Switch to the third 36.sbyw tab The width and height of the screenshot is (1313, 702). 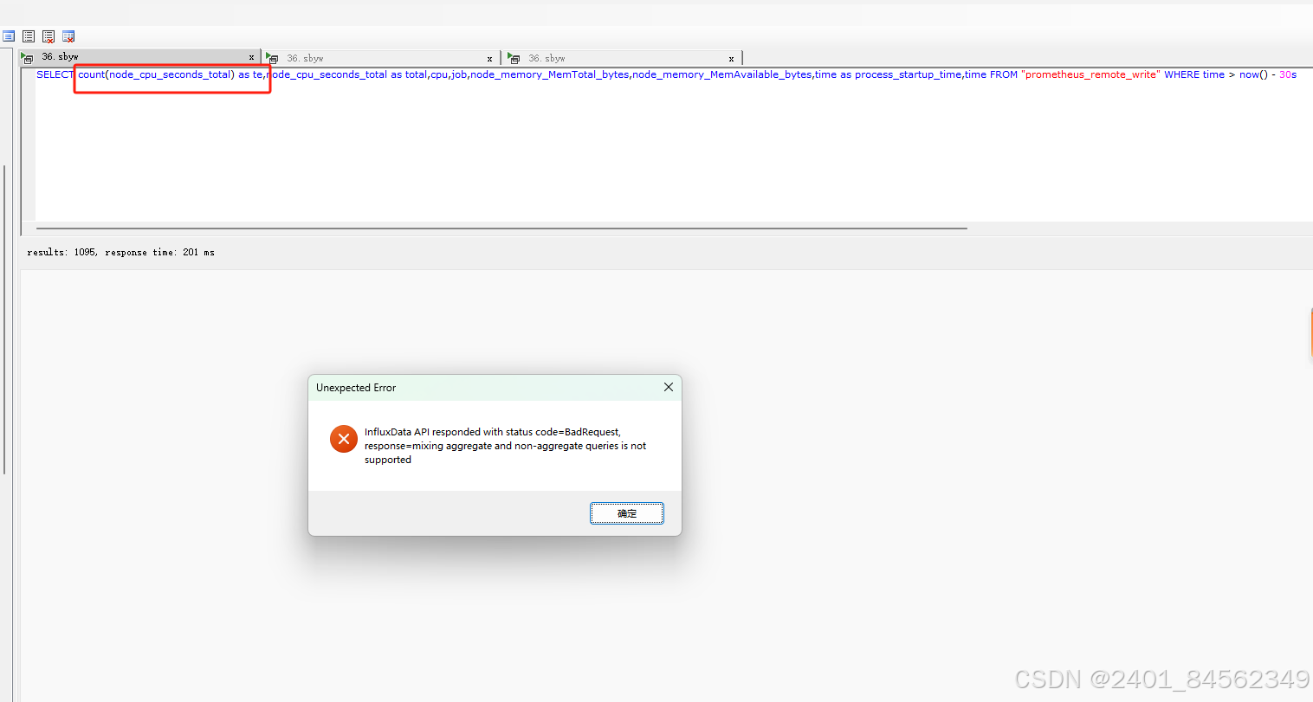pyautogui.click(x=624, y=58)
